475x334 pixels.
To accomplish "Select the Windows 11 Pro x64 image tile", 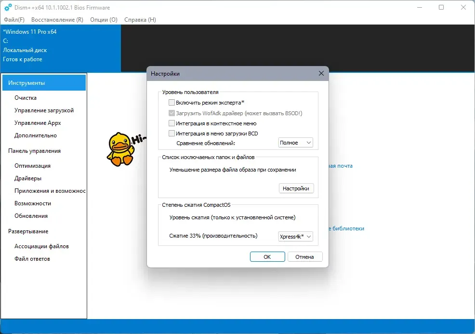I will point(61,48).
